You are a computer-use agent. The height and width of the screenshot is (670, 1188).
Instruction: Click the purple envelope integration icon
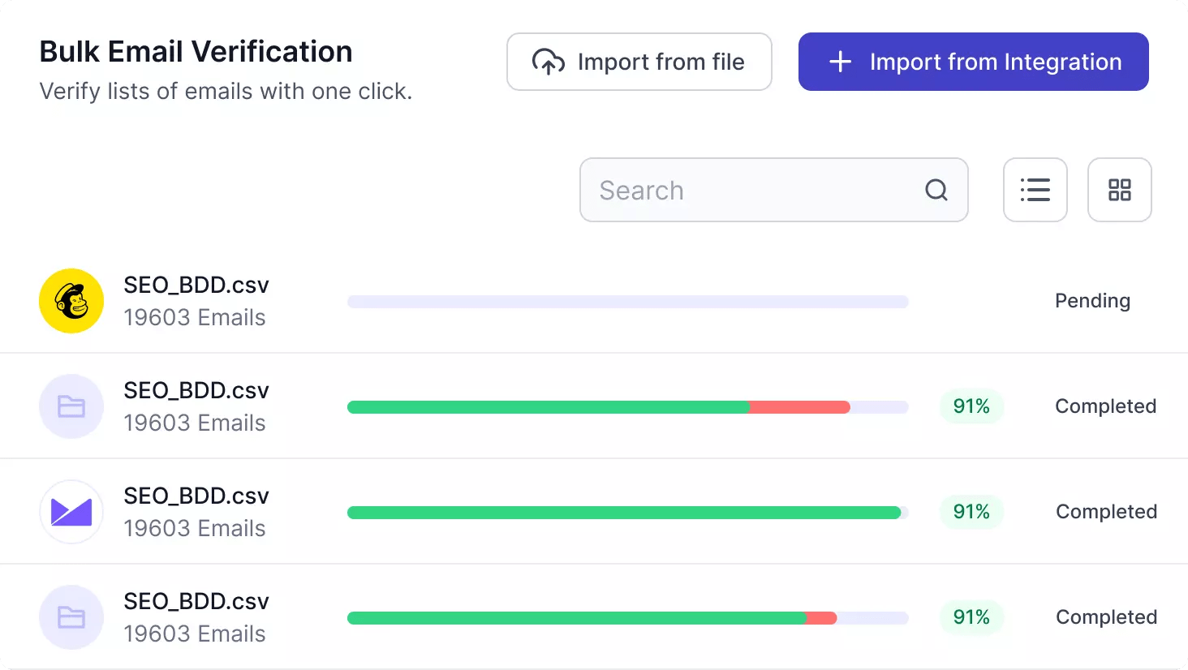point(71,512)
